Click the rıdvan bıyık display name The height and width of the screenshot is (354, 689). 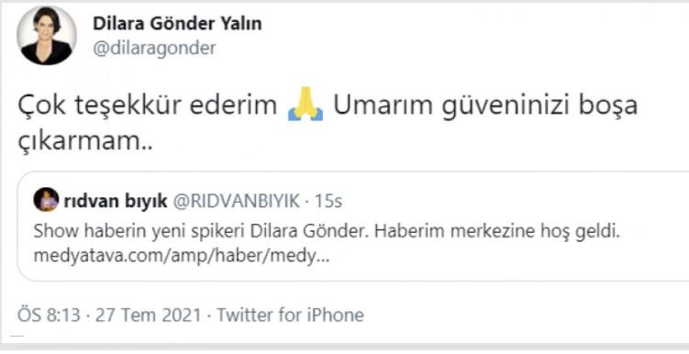click(x=116, y=201)
